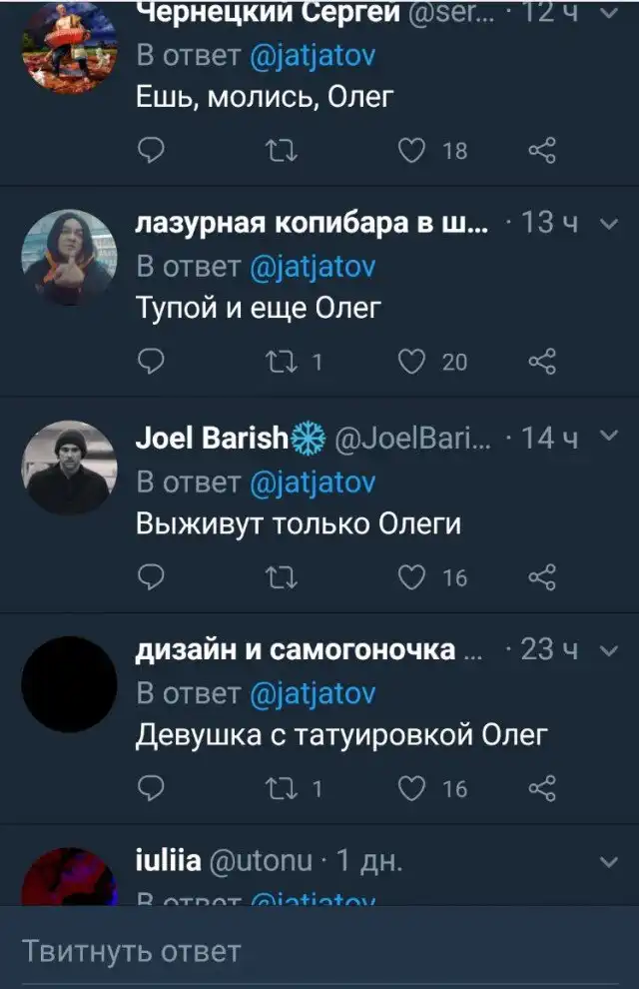The image size is (639, 989).
Task: Expand options chevron on iuliia tweet
Action: [x=609, y=861]
